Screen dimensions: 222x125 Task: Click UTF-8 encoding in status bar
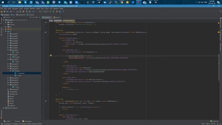click(213, 124)
